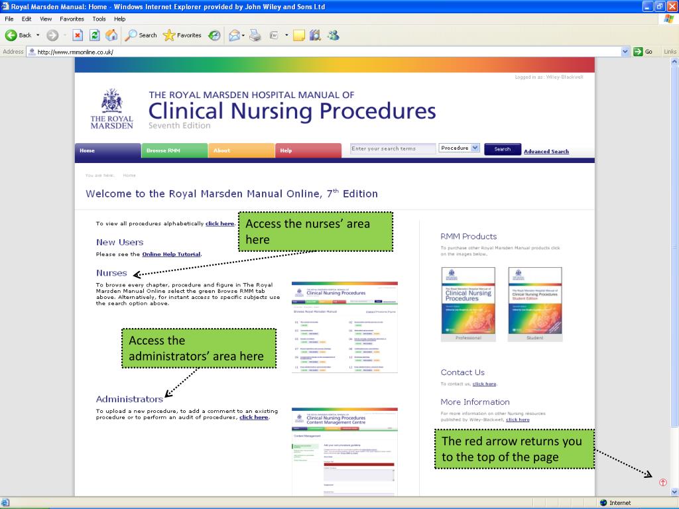Launch the Messenger people icon
The image size is (679, 509).
tap(333, 35)
